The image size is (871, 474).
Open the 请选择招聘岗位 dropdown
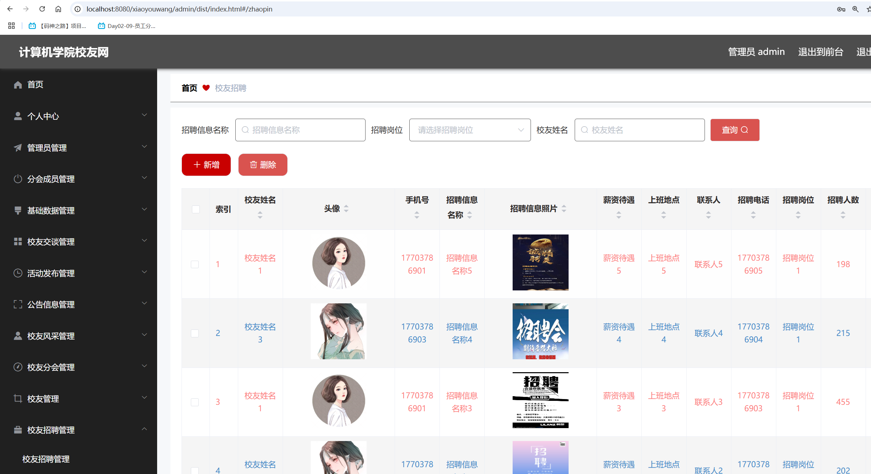470,130
